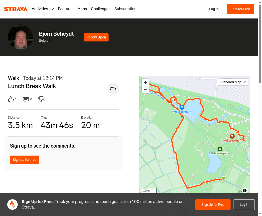Zoom in on the map with plus
This screenshot has height=216, width=262.
pyautogui.click(x=145, y=82)
